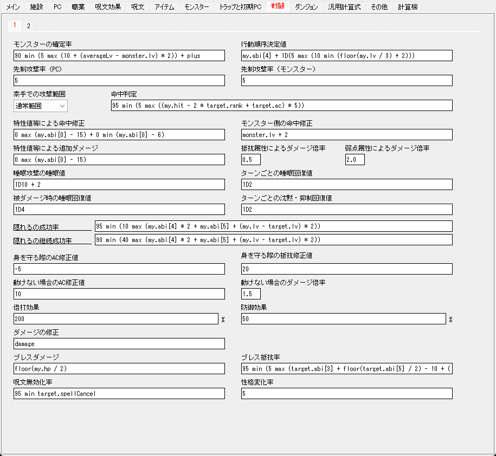Focus the 先制攻撃率（モンスター）field
The image size is (496, 456).
[347, 80]
